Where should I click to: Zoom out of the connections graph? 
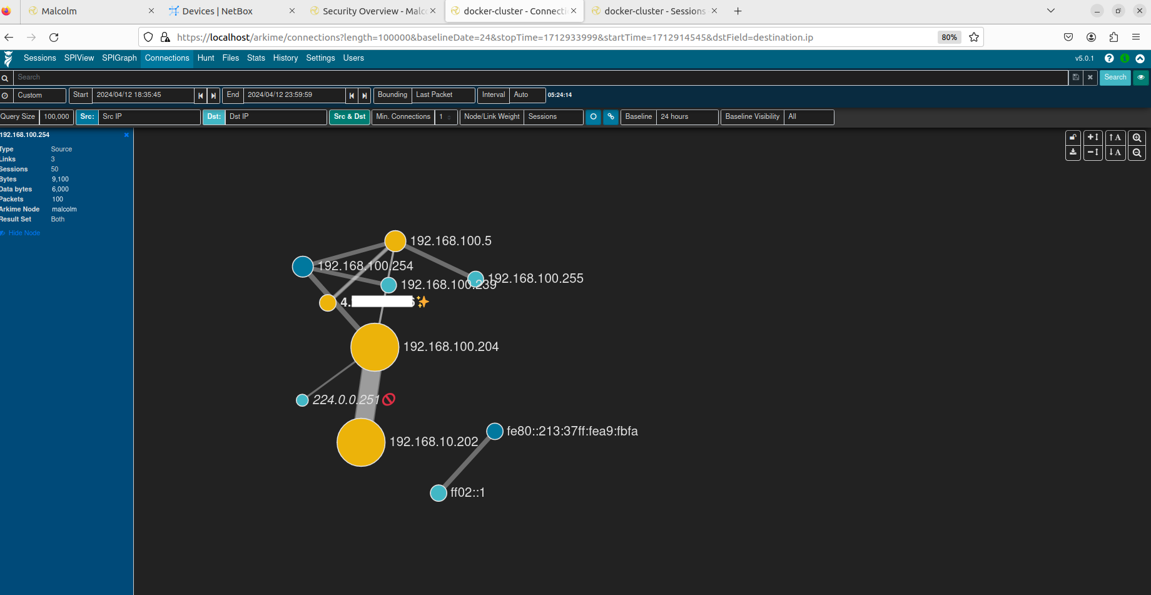(1137, 153)
